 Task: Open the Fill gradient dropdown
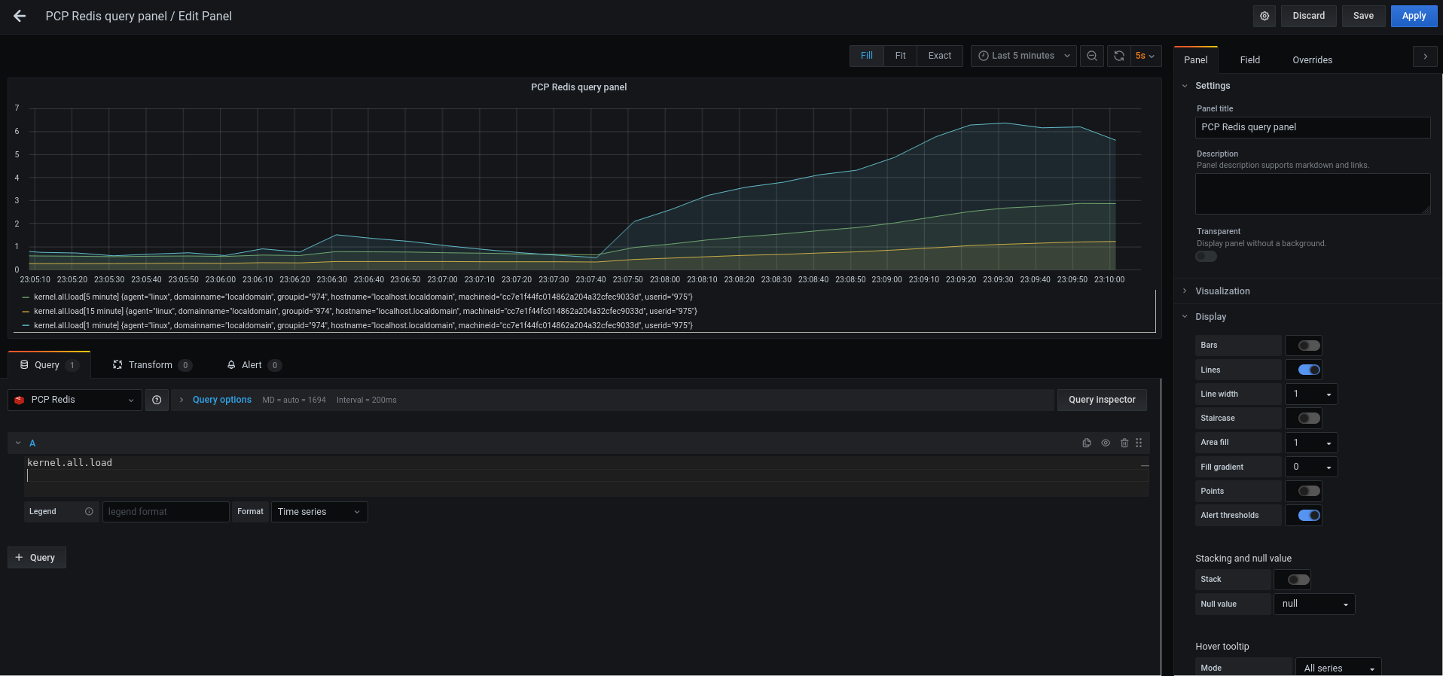pyautogui.click(x=1311, y=467)
